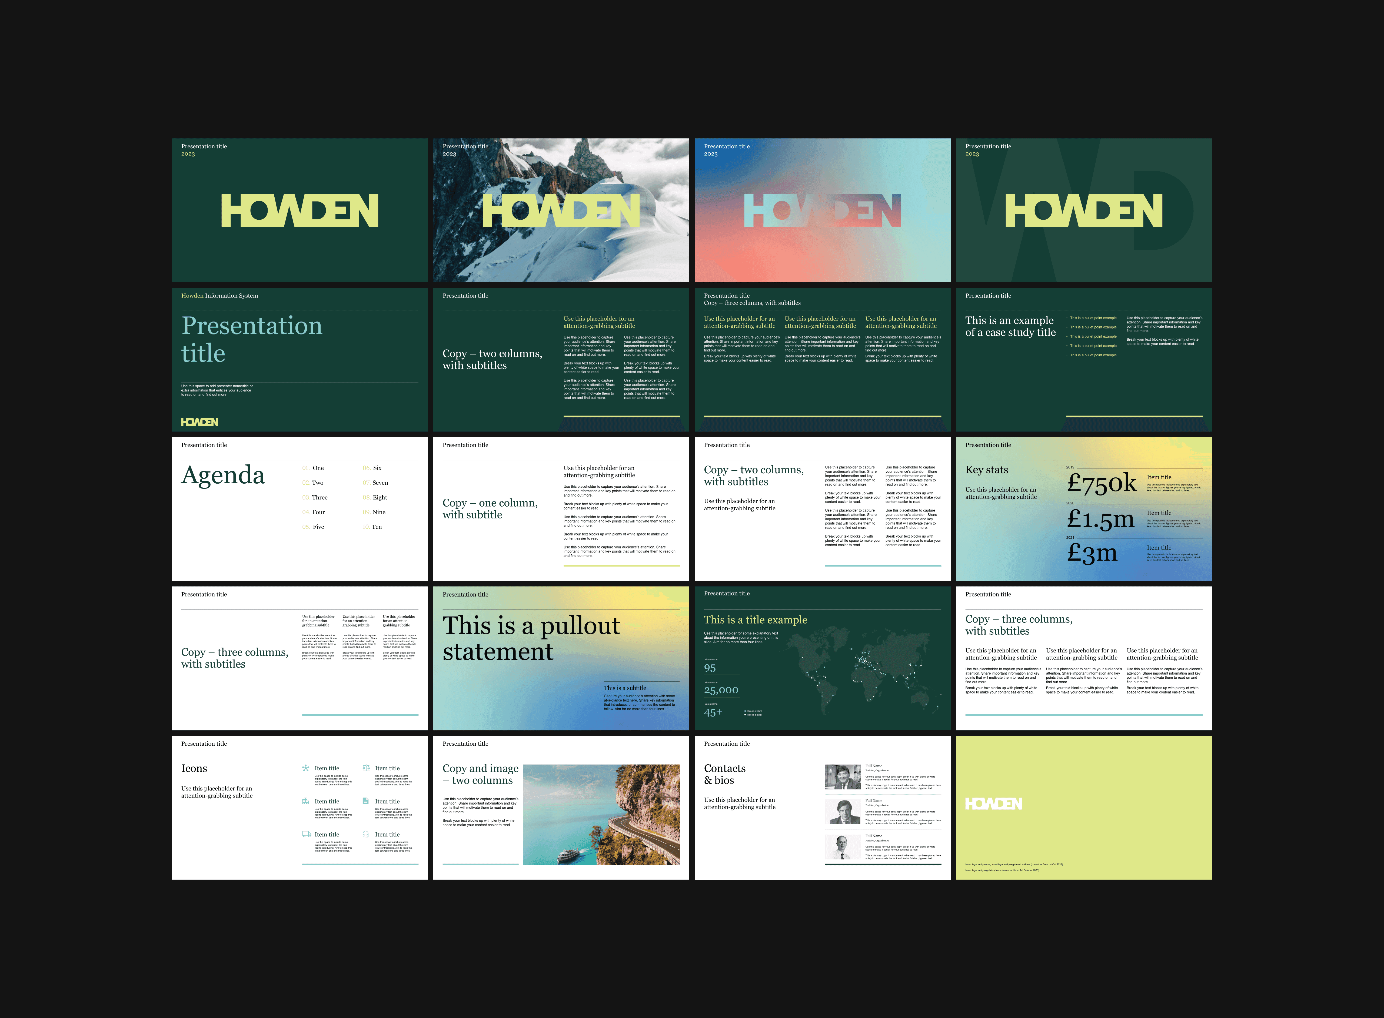
Task: Select the office building icon on the Icons slide
Action: (306, 801)
